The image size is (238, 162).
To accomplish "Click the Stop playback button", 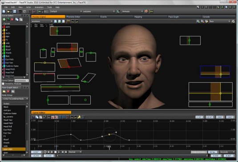I will tap(56, 152).
